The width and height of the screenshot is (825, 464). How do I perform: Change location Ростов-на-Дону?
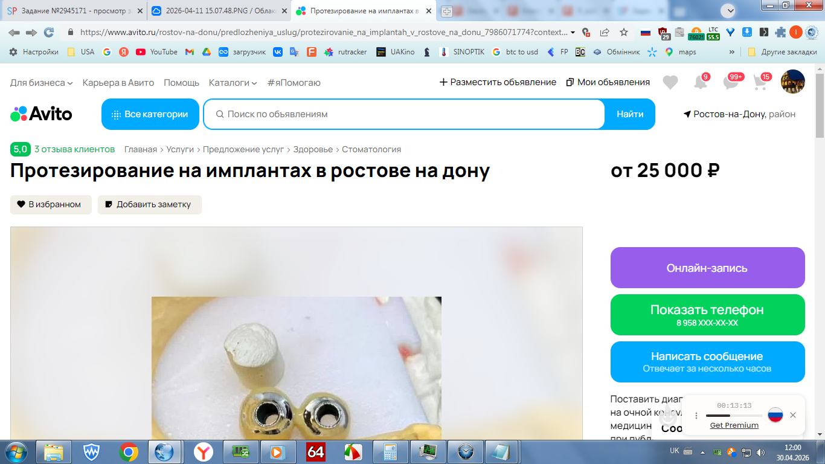tap(739, 114)
